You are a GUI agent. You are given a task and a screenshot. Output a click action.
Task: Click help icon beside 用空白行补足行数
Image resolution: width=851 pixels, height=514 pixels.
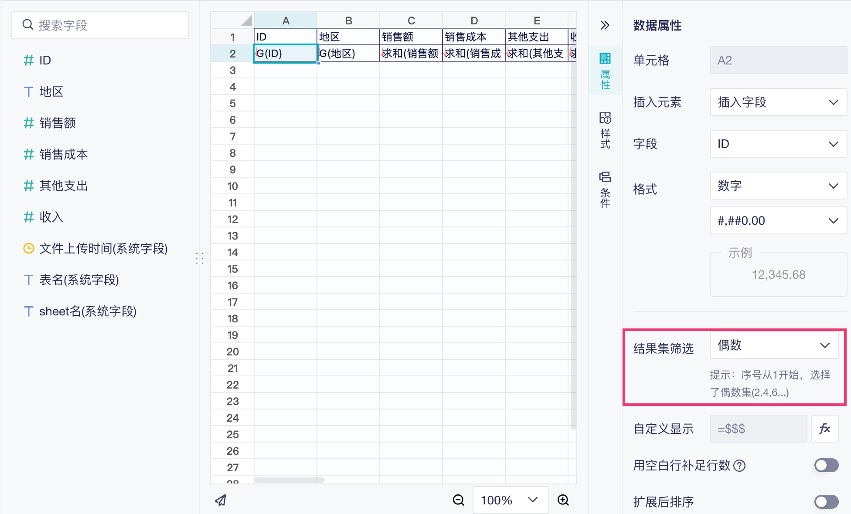click(739, 466)
